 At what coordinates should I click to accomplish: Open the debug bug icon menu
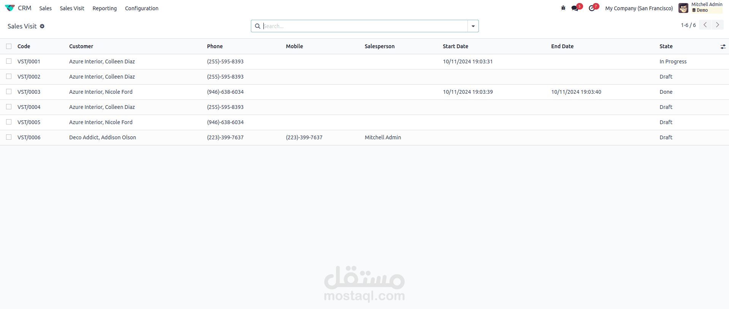pyautogui.click(x=563, y=8)
